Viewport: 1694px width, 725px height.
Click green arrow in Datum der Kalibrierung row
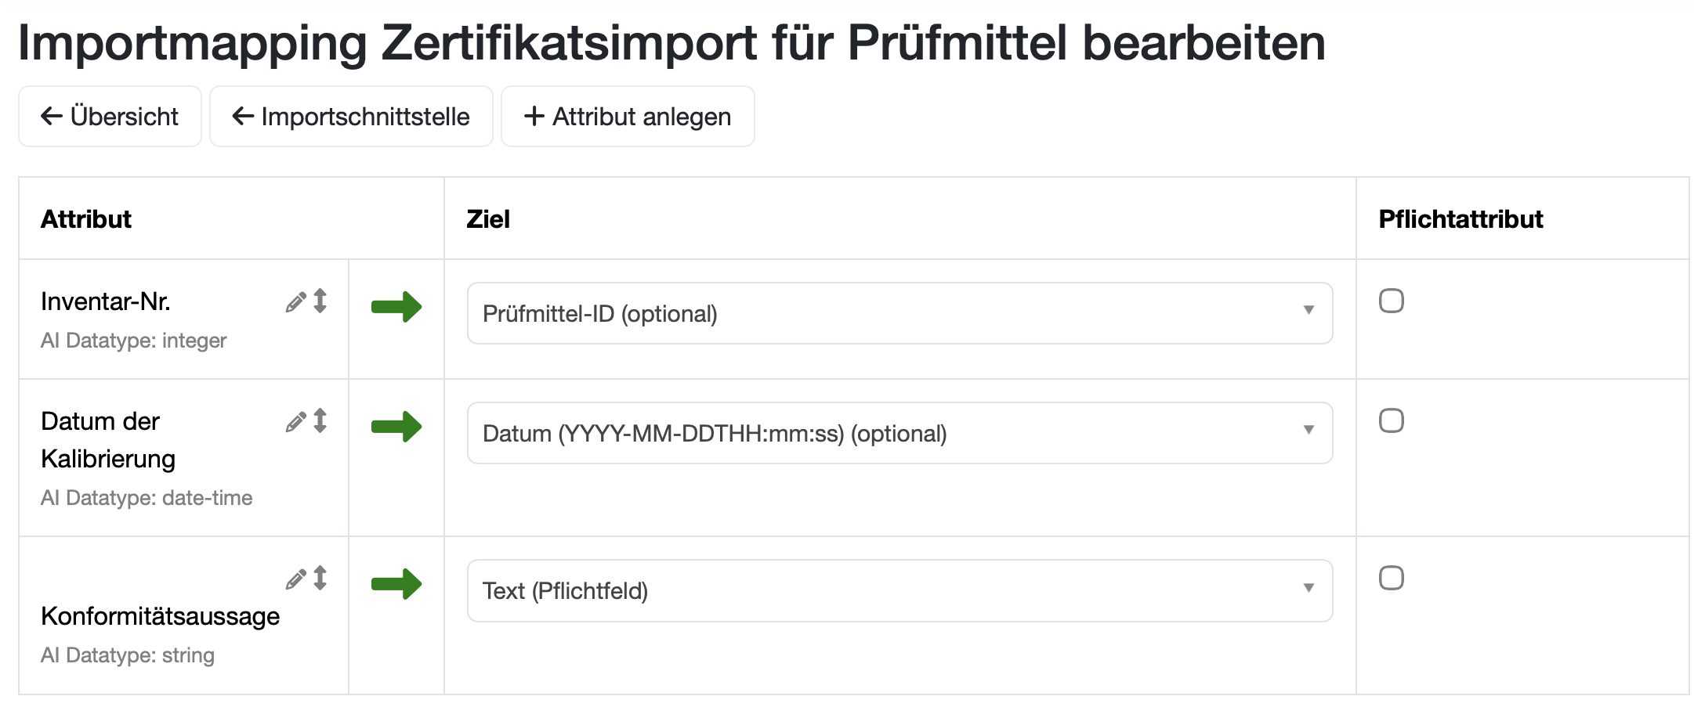(396, 427)
